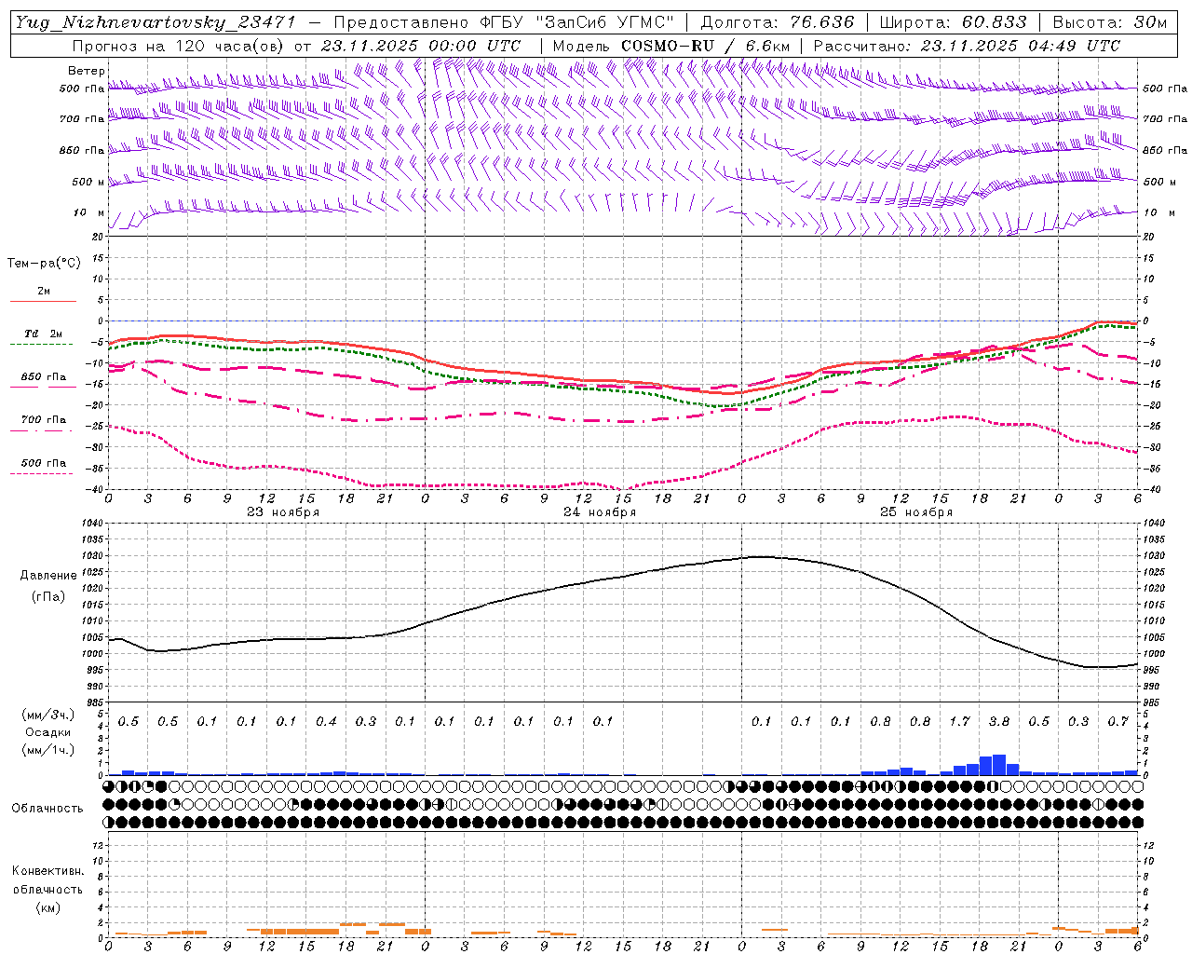This screenshot has width=1192, height=954.
Task: Click the Td 2м dew point legend entry
Action: pyautogui.click(x=44, y=334)
